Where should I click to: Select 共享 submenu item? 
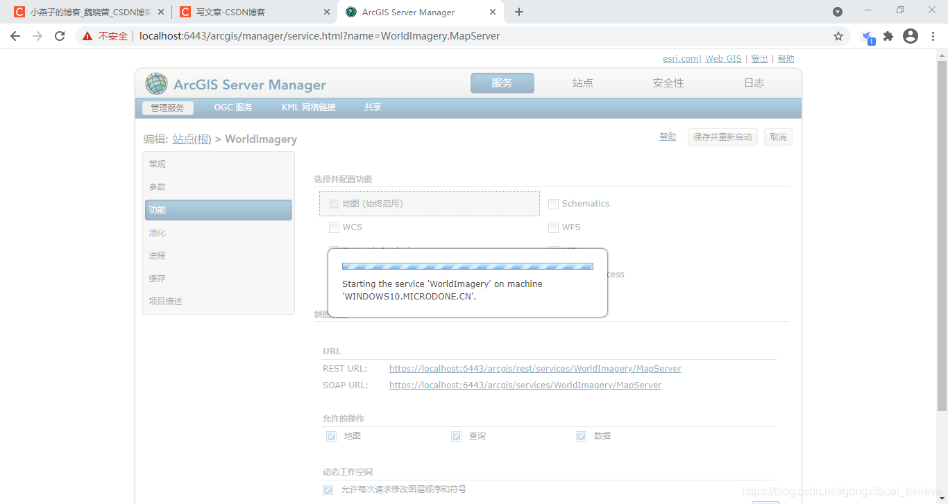[373, 107]
